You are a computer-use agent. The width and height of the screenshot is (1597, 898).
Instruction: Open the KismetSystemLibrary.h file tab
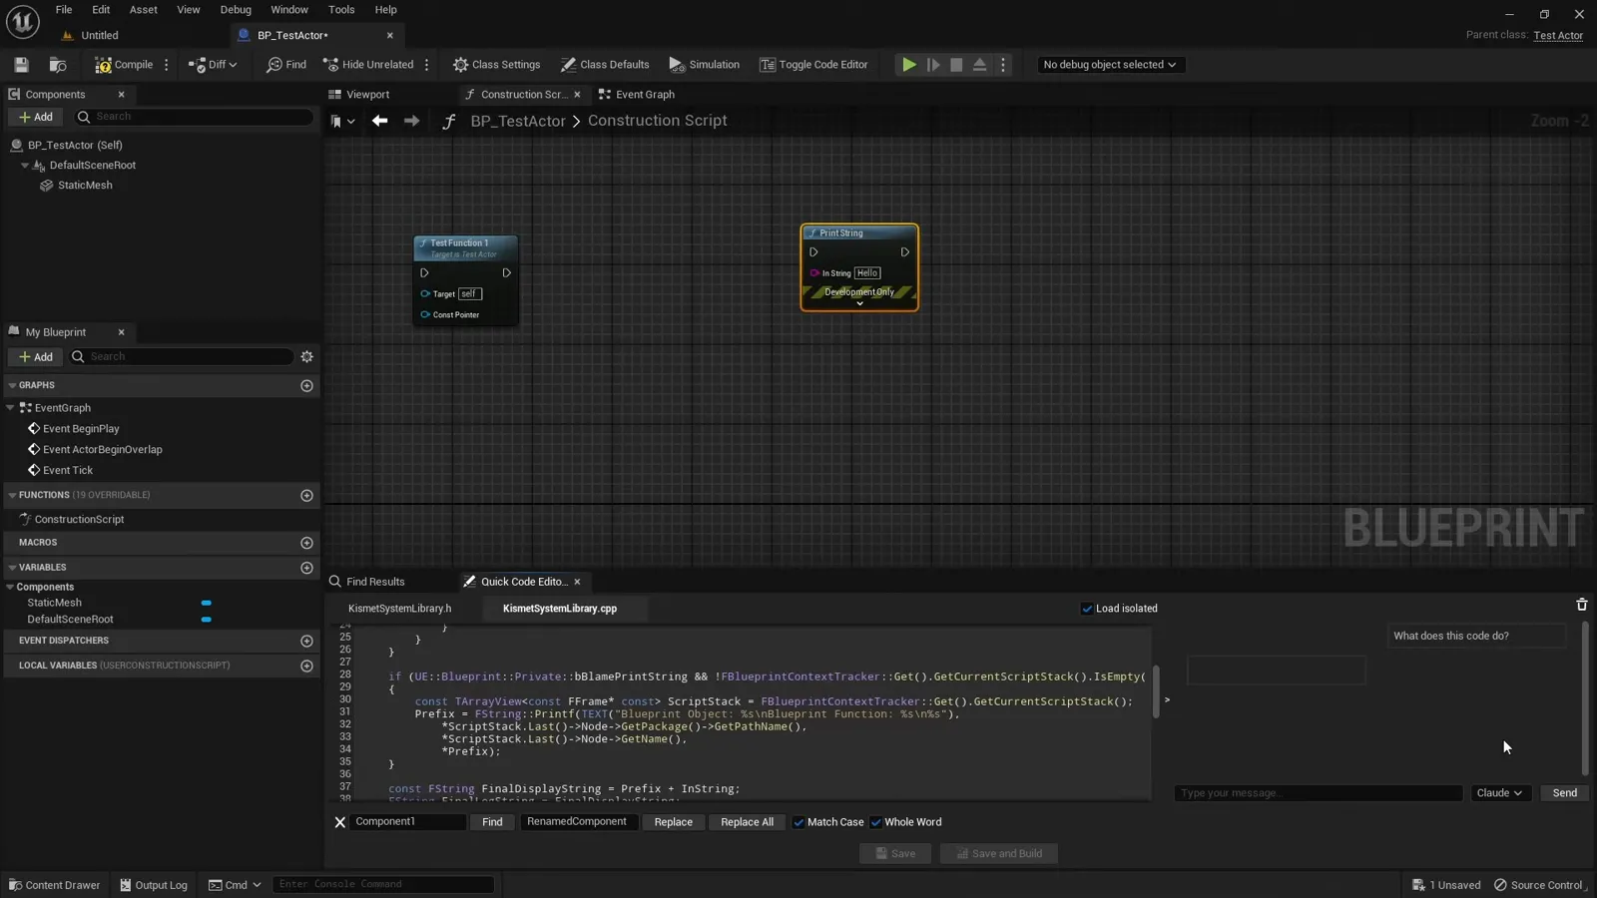[399, 609]
